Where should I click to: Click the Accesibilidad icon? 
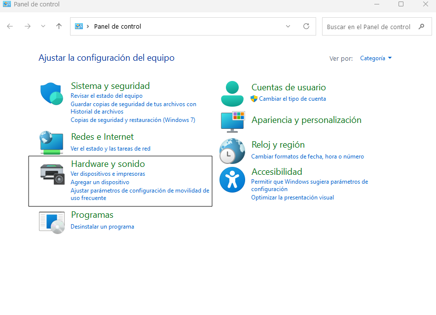[x=232, y=180]
